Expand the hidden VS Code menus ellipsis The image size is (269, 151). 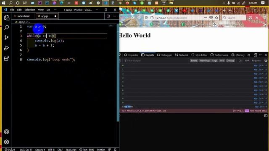click(x=55, y=10)
